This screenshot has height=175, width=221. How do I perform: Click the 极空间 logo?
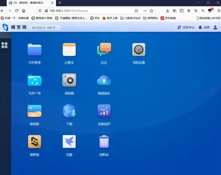click(15, 27)
